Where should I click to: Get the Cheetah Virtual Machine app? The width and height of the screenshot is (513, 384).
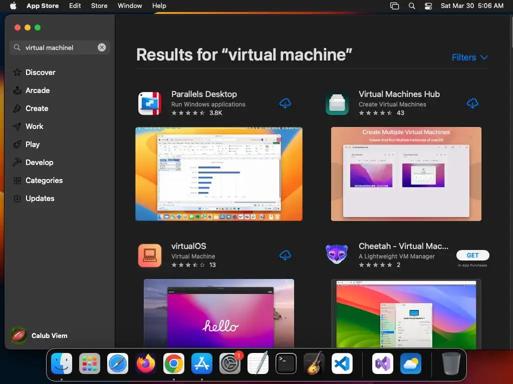pyautogui.click(x=473, y=255)
